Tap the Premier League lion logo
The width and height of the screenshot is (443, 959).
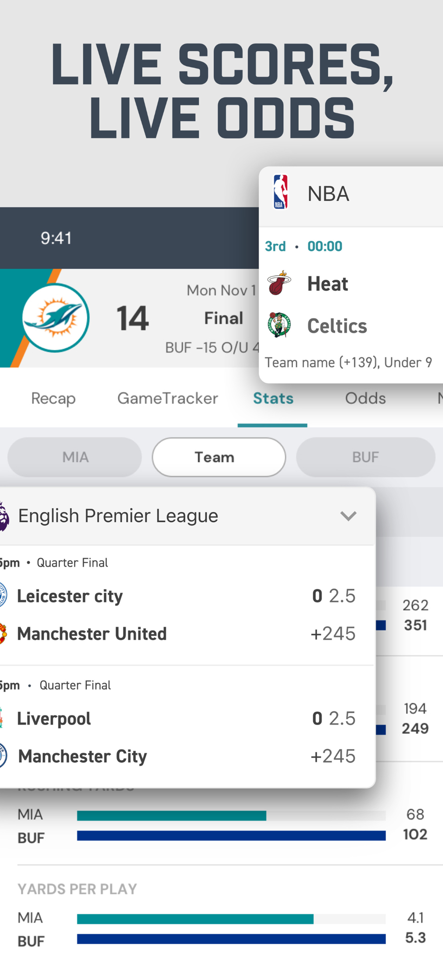tap(4, 516)
